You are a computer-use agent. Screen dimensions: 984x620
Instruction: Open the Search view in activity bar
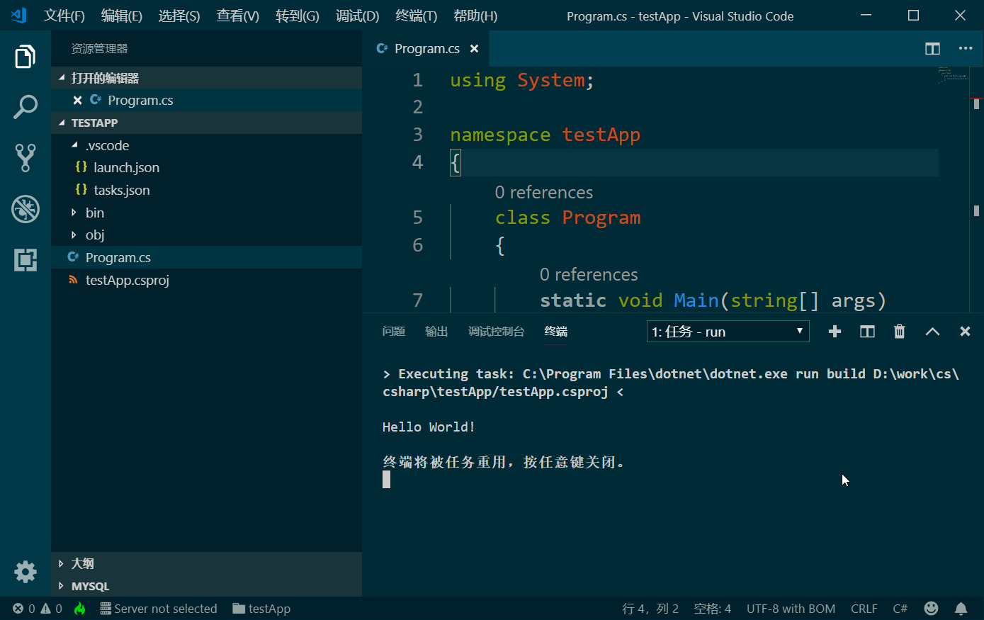(25, 108)
